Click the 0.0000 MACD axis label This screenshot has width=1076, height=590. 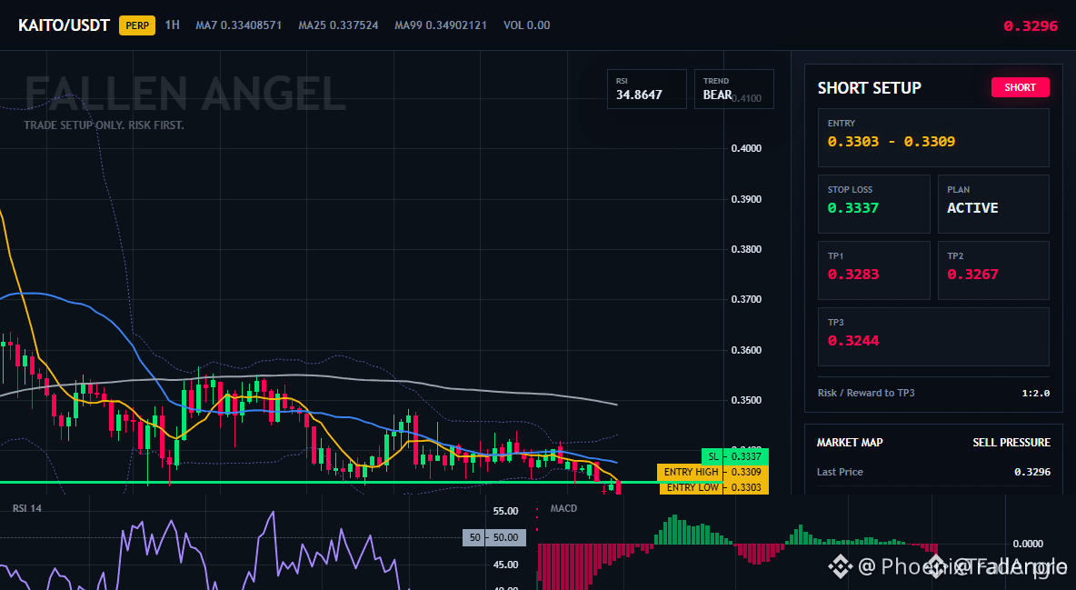point(1029,544)
